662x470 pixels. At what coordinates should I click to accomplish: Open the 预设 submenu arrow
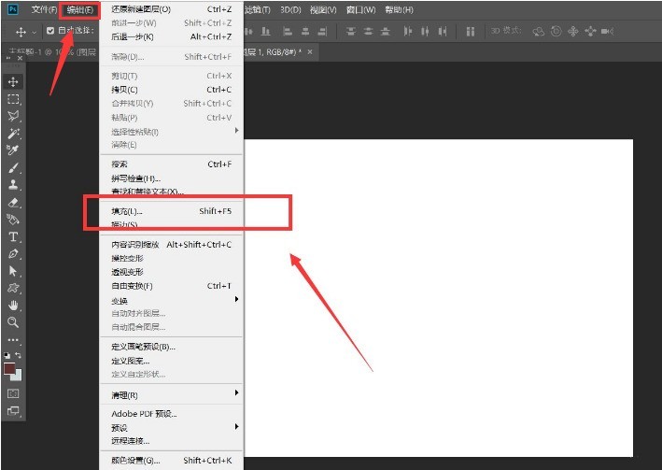tap(236, 426)
